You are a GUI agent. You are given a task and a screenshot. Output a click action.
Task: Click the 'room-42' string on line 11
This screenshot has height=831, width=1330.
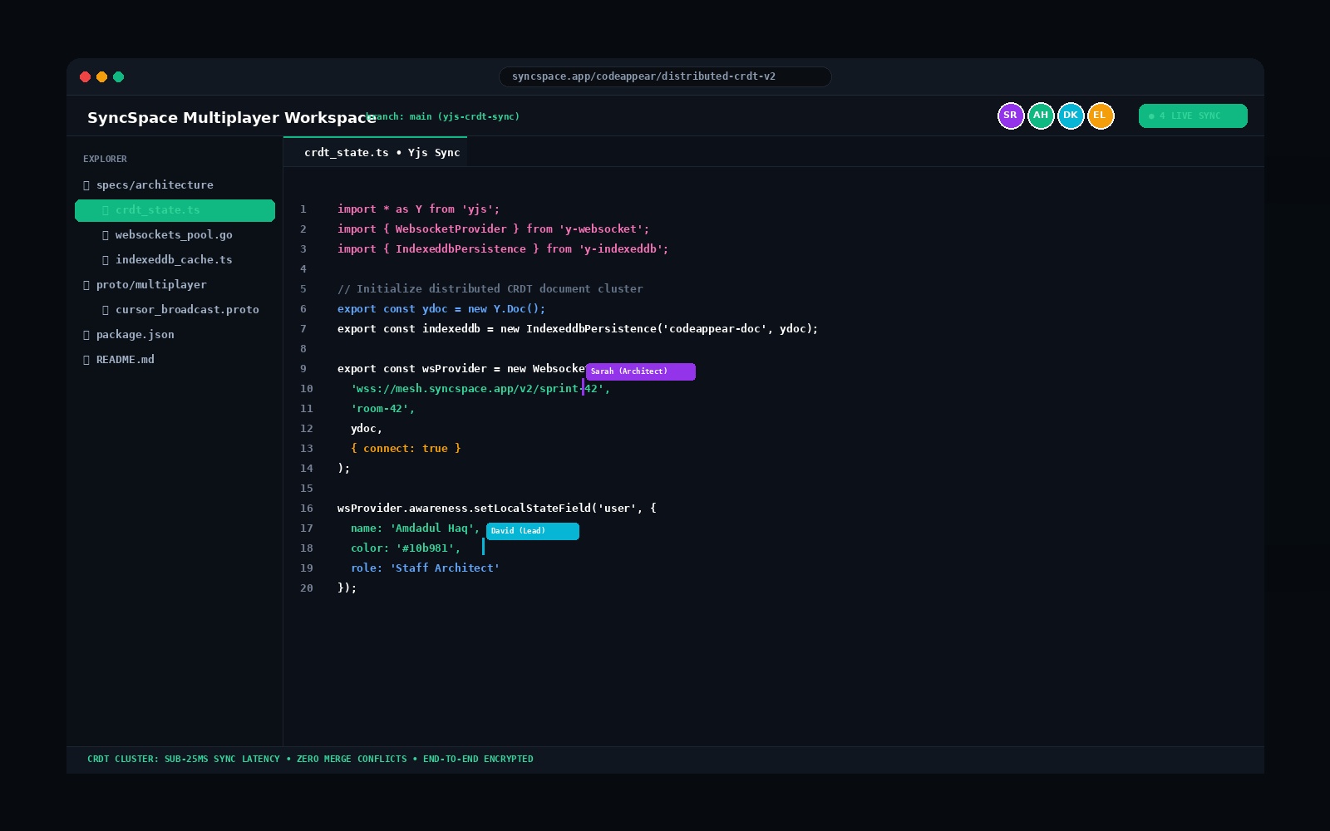coord(382,408)
